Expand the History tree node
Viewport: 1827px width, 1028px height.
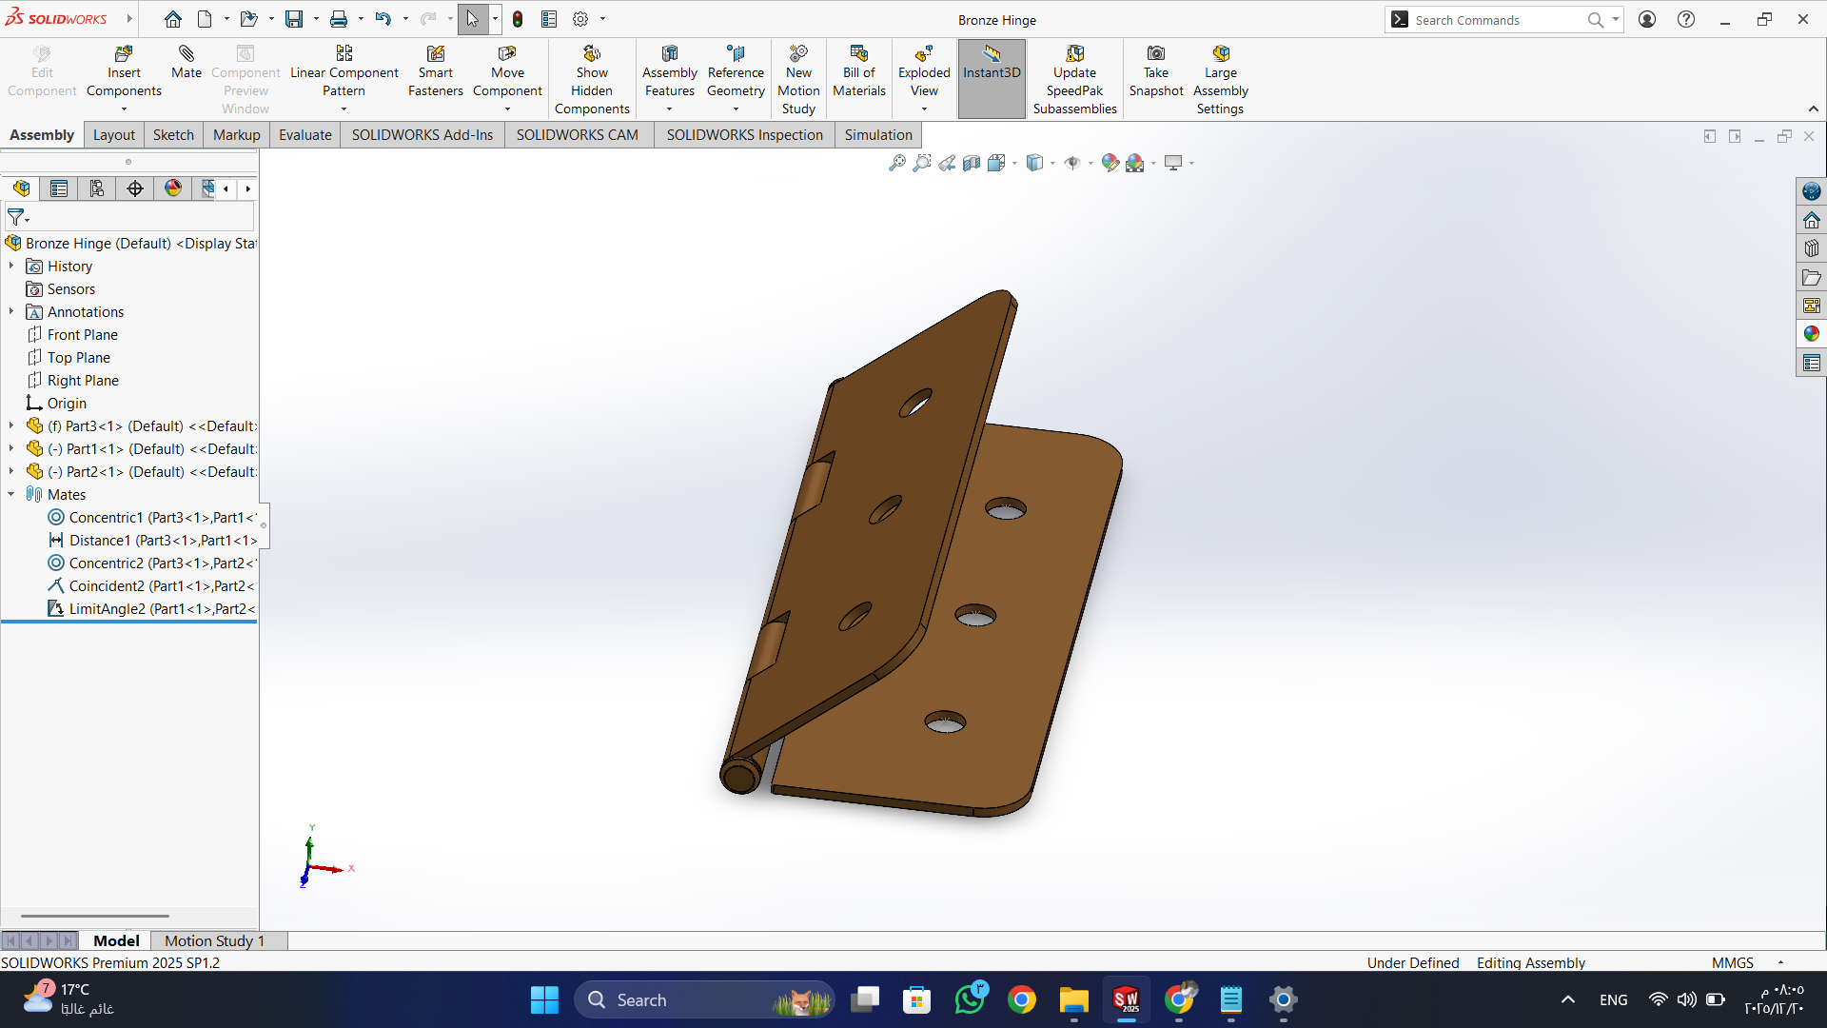(x=11, y=267)
